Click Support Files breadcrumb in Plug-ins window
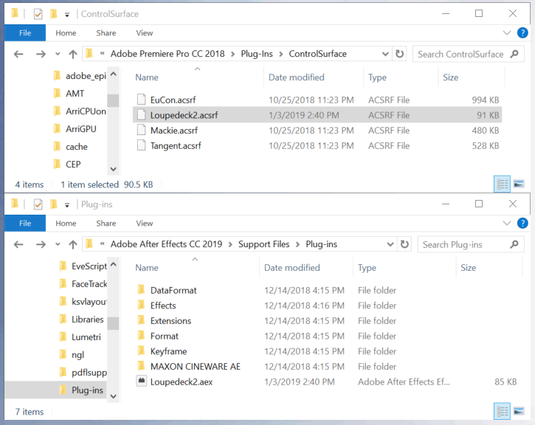535x425 pixels. [263, 244]
